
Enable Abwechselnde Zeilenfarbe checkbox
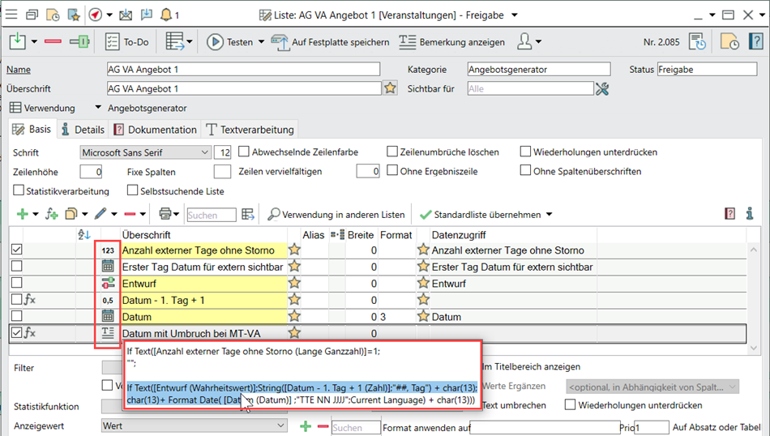point(244,152)
